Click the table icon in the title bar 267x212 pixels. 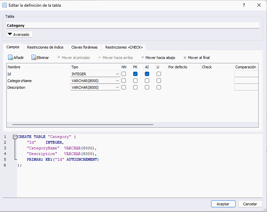pos(4,5)
